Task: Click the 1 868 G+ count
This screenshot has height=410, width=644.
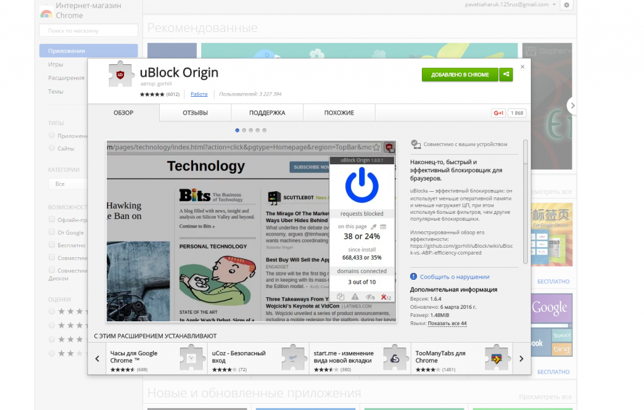Action: (x=517, y=113)
